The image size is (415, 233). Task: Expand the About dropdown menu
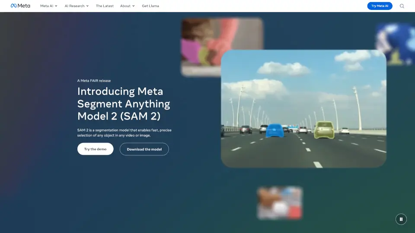pos(127,6)
